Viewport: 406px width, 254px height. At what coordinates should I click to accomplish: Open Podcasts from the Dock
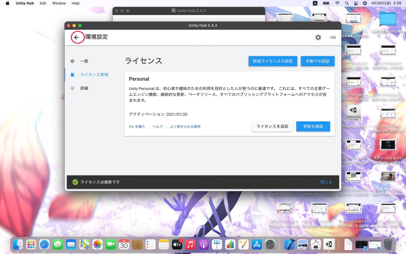[204, 244]
